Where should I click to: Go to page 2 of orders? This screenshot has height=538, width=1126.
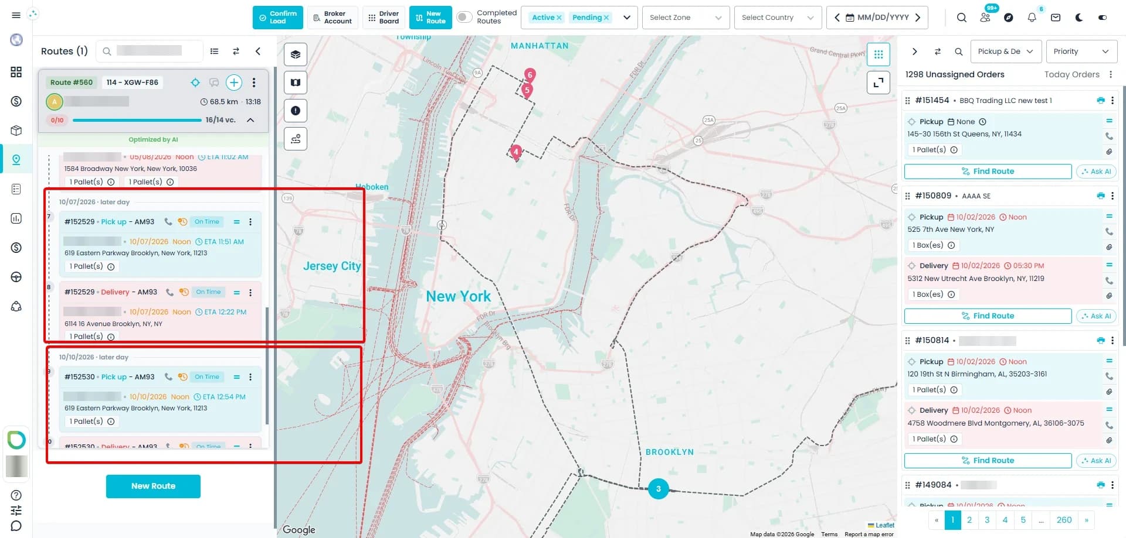coord(969,520)
